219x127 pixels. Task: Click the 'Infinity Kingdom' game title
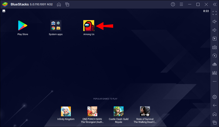66,119
